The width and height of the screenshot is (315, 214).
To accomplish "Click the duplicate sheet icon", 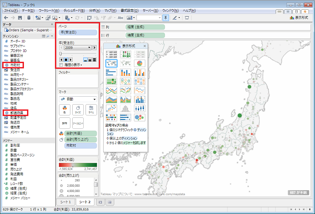I will tap(48, 18).
